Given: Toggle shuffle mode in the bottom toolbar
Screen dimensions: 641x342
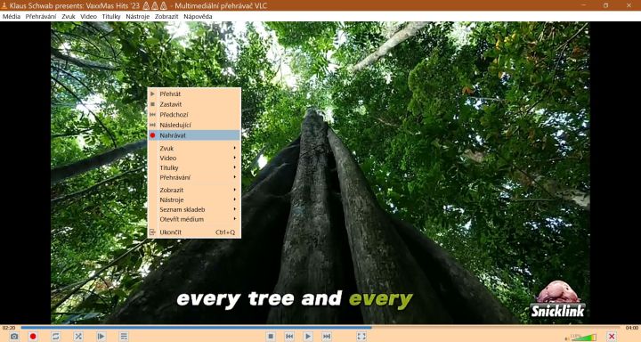Looking at the screenshot, I should click(x=78, y=337).
